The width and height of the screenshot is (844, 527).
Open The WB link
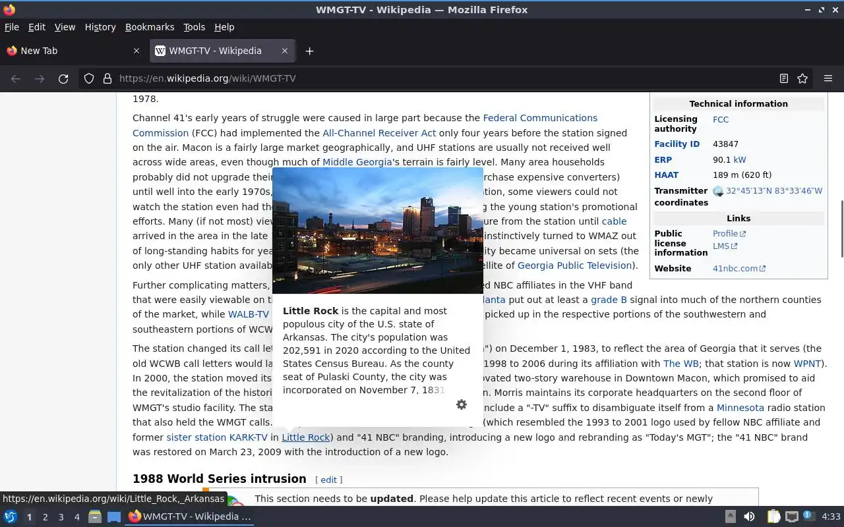(x=681, y=364)
